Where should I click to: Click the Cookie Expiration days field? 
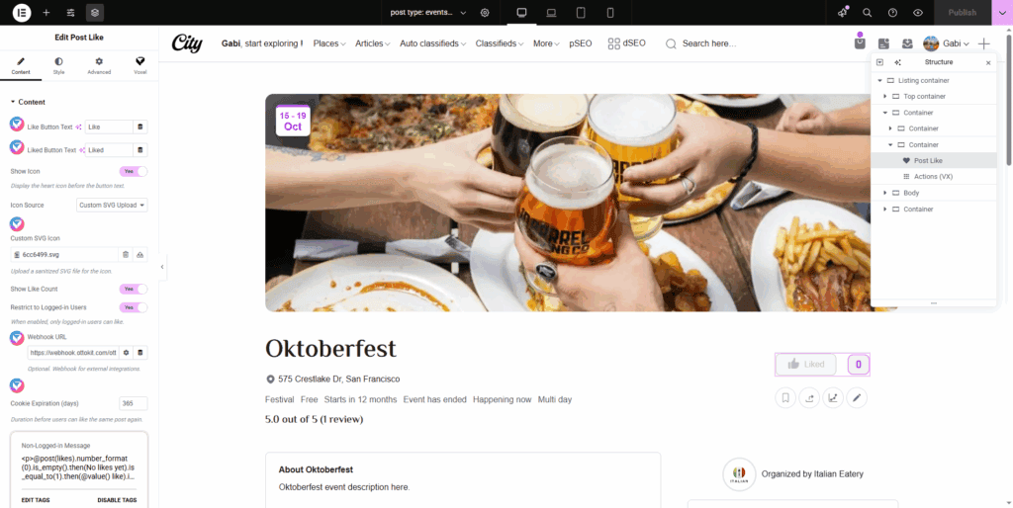pyautogui.click(x=134, y=403)
